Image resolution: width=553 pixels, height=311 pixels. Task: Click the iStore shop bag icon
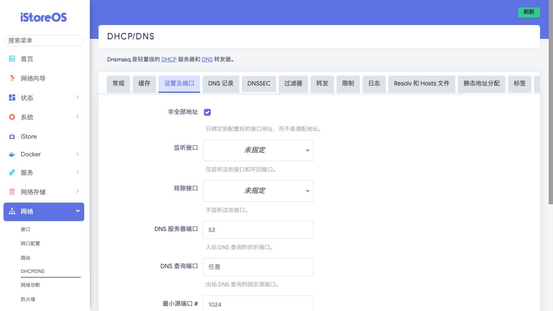click(x=12, y=136)
